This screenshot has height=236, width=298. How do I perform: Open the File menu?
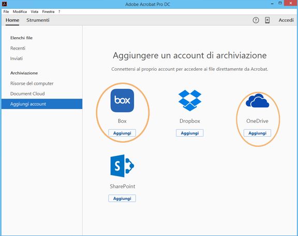[x=6, y=11]
